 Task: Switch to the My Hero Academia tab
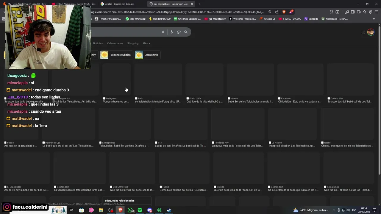(25, 4)
